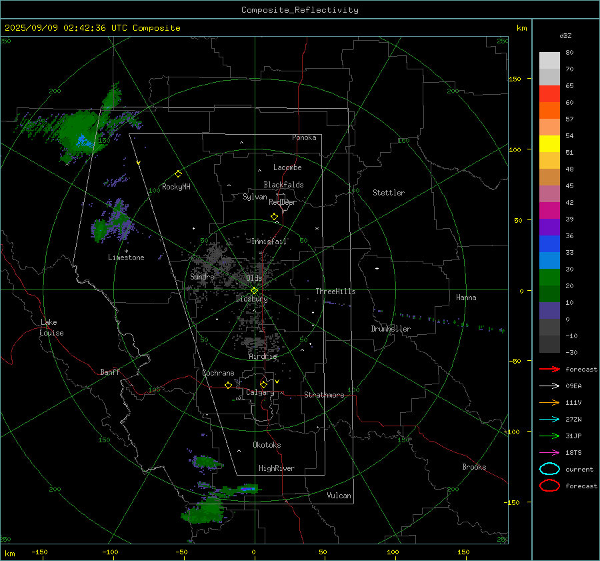Image resolution: width=600 pixels, height=561 pixels.
Task: Click the white star marker above Limestone
Action: (126, 251)
